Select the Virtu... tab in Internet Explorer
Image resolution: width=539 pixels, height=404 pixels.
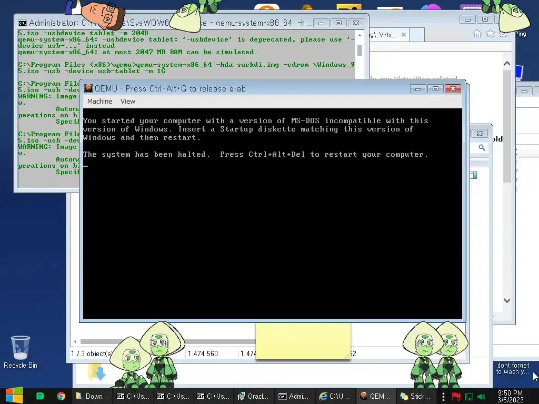point(387,35)
